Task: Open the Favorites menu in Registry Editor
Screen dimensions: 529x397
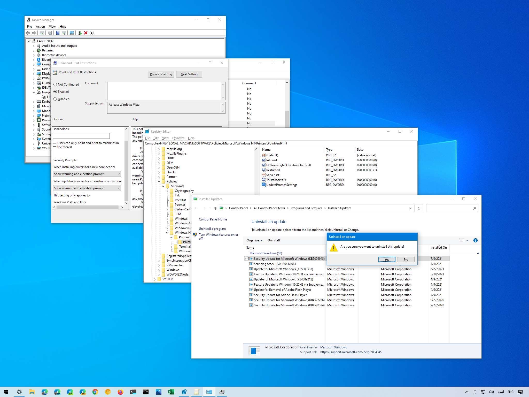Action: pos(178,138)
